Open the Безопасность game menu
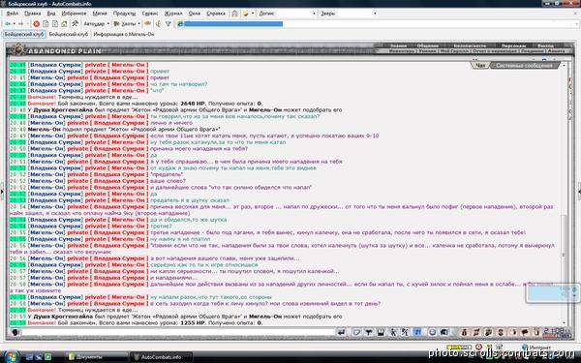The image size is (581, 363). (x=470, y=45)
